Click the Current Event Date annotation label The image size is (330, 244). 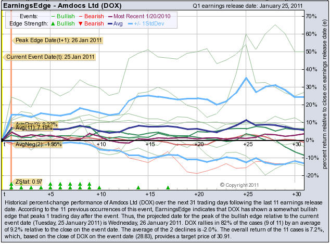pyautogui.click(x=49, y=57)
